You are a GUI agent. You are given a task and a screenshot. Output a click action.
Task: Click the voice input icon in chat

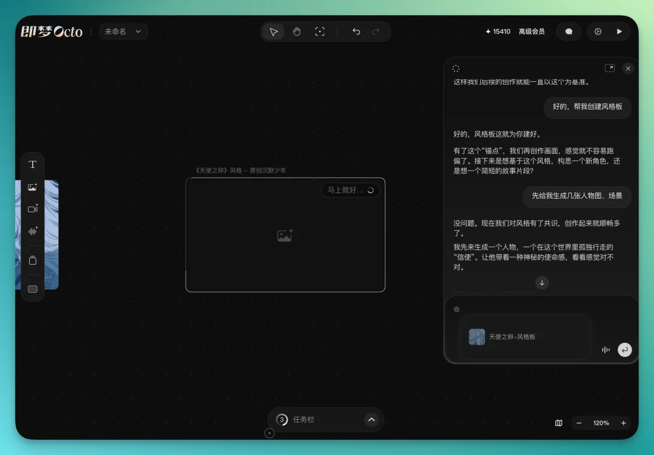pyautogui.click(x=606, y=350)
